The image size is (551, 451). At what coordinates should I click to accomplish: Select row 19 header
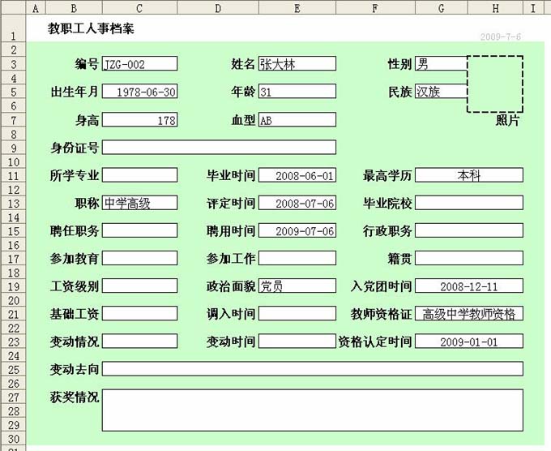pyautogui.click(x=14, y=286)
